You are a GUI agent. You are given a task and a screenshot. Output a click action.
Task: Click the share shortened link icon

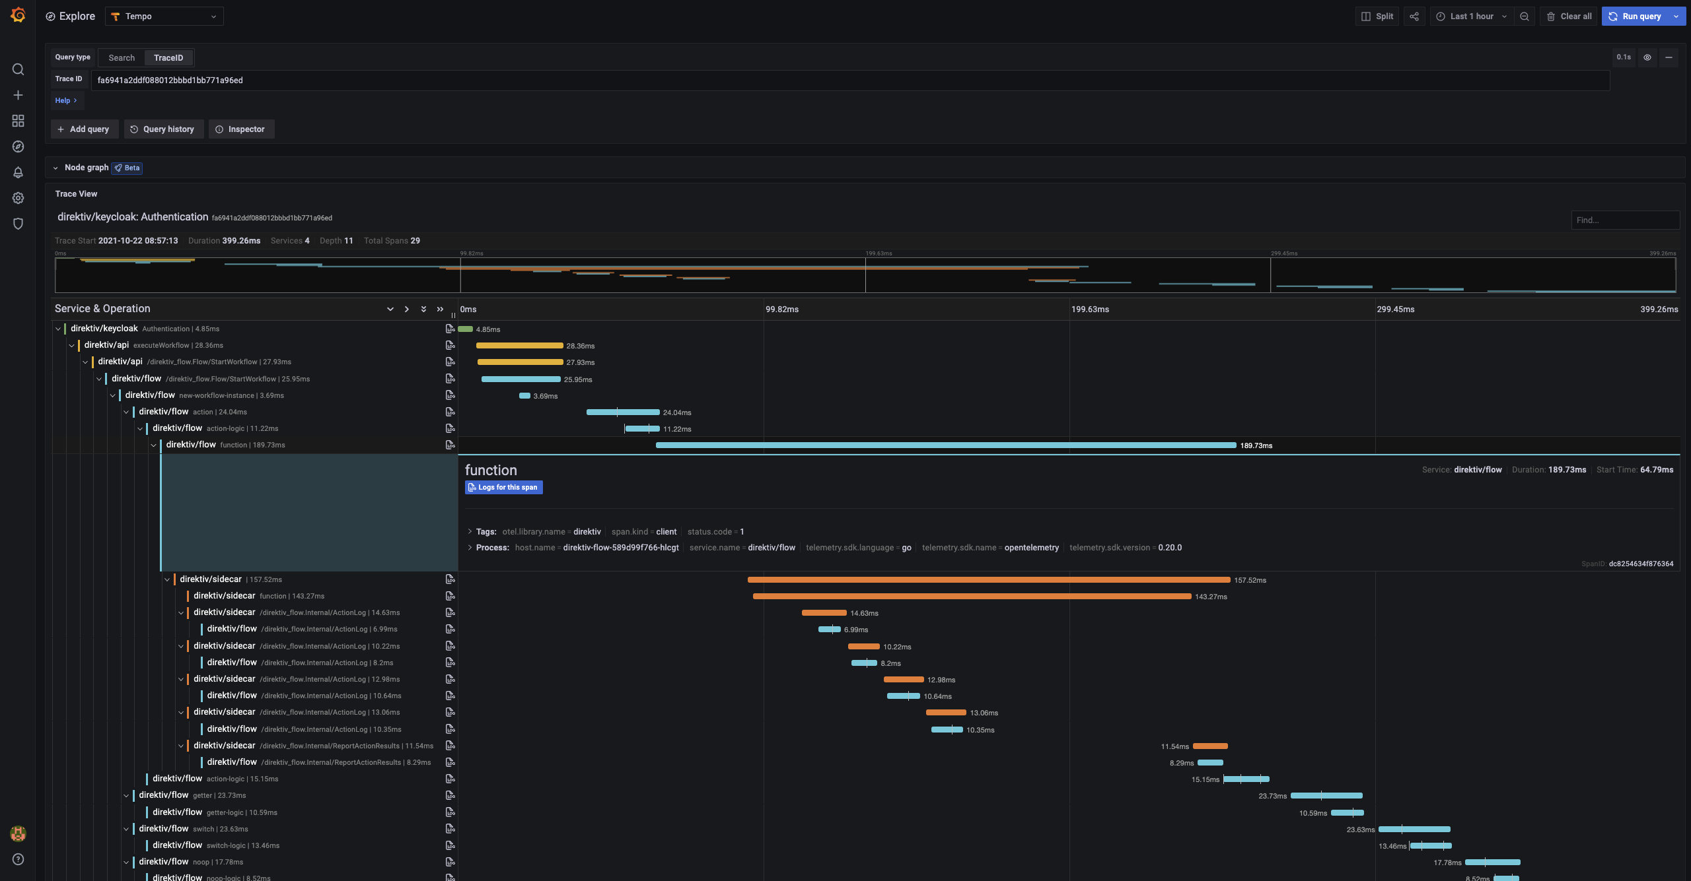tap(1414, 16)
